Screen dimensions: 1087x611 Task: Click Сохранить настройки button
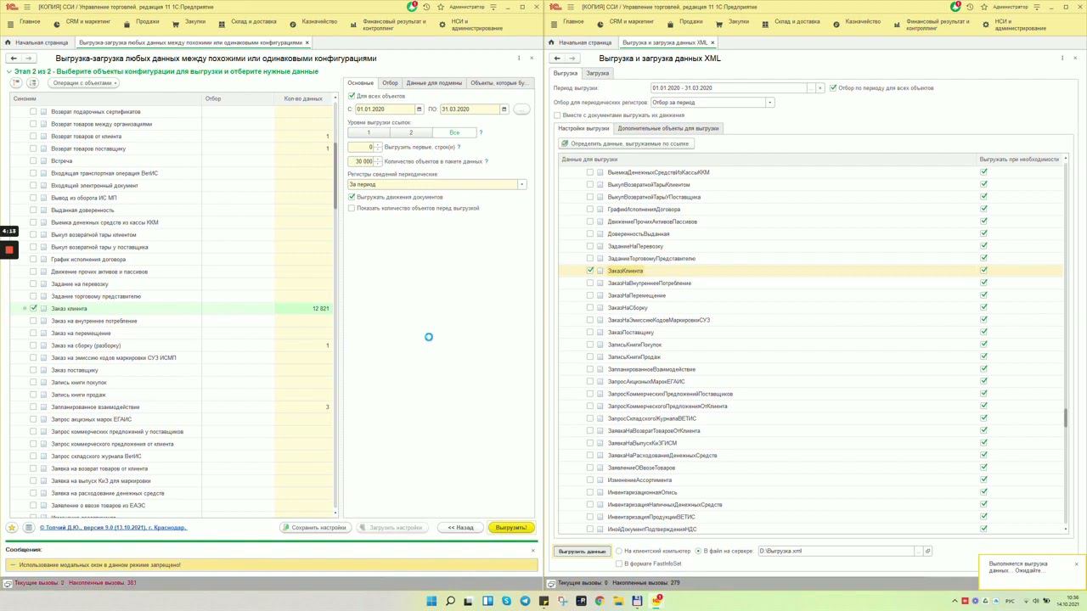[315, 528]
